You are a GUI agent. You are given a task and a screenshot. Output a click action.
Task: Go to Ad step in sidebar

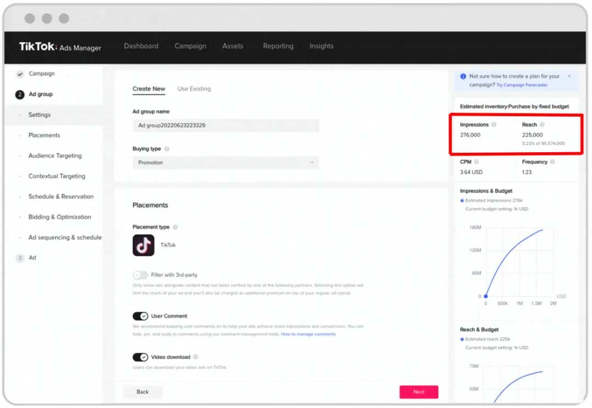point(32,257)
